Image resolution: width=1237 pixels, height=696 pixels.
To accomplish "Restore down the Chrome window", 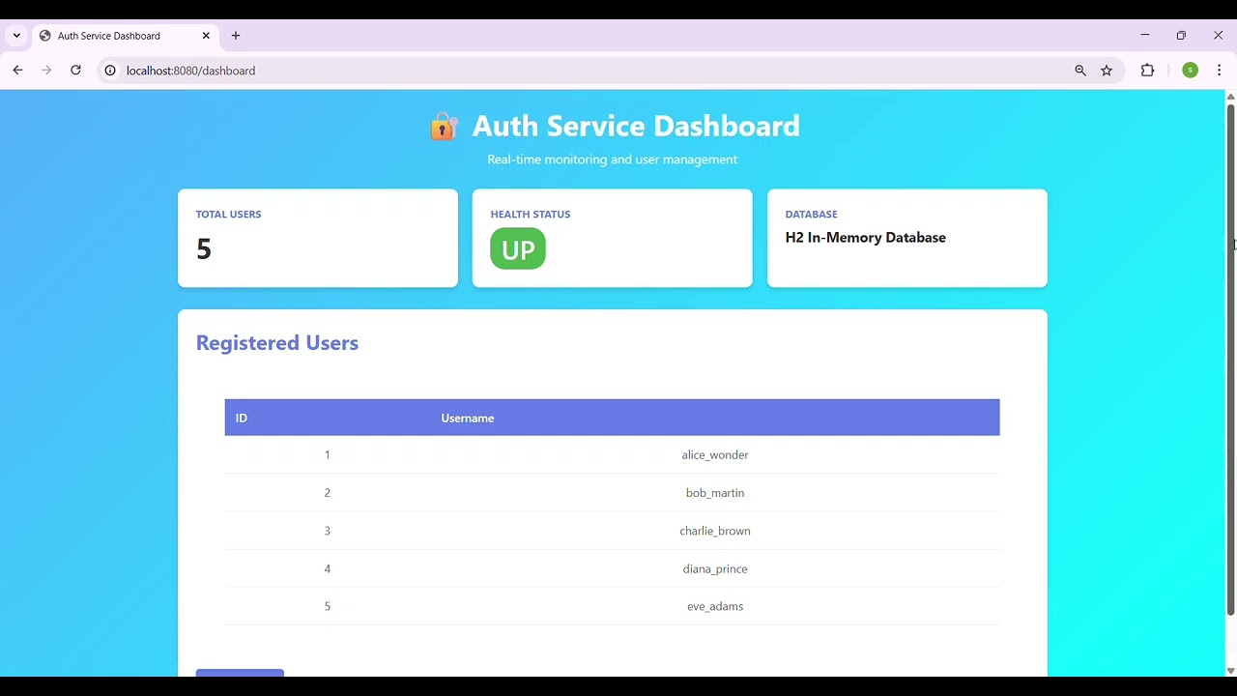I will tap(1181, 36).
